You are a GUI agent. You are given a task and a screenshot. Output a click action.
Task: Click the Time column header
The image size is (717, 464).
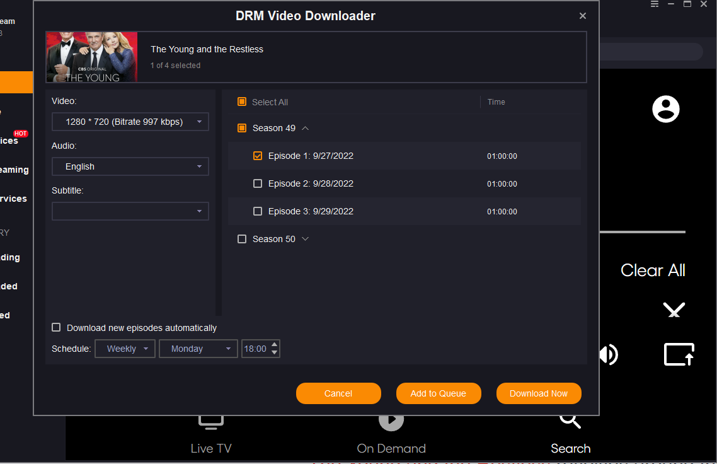(x=496, y=102)
